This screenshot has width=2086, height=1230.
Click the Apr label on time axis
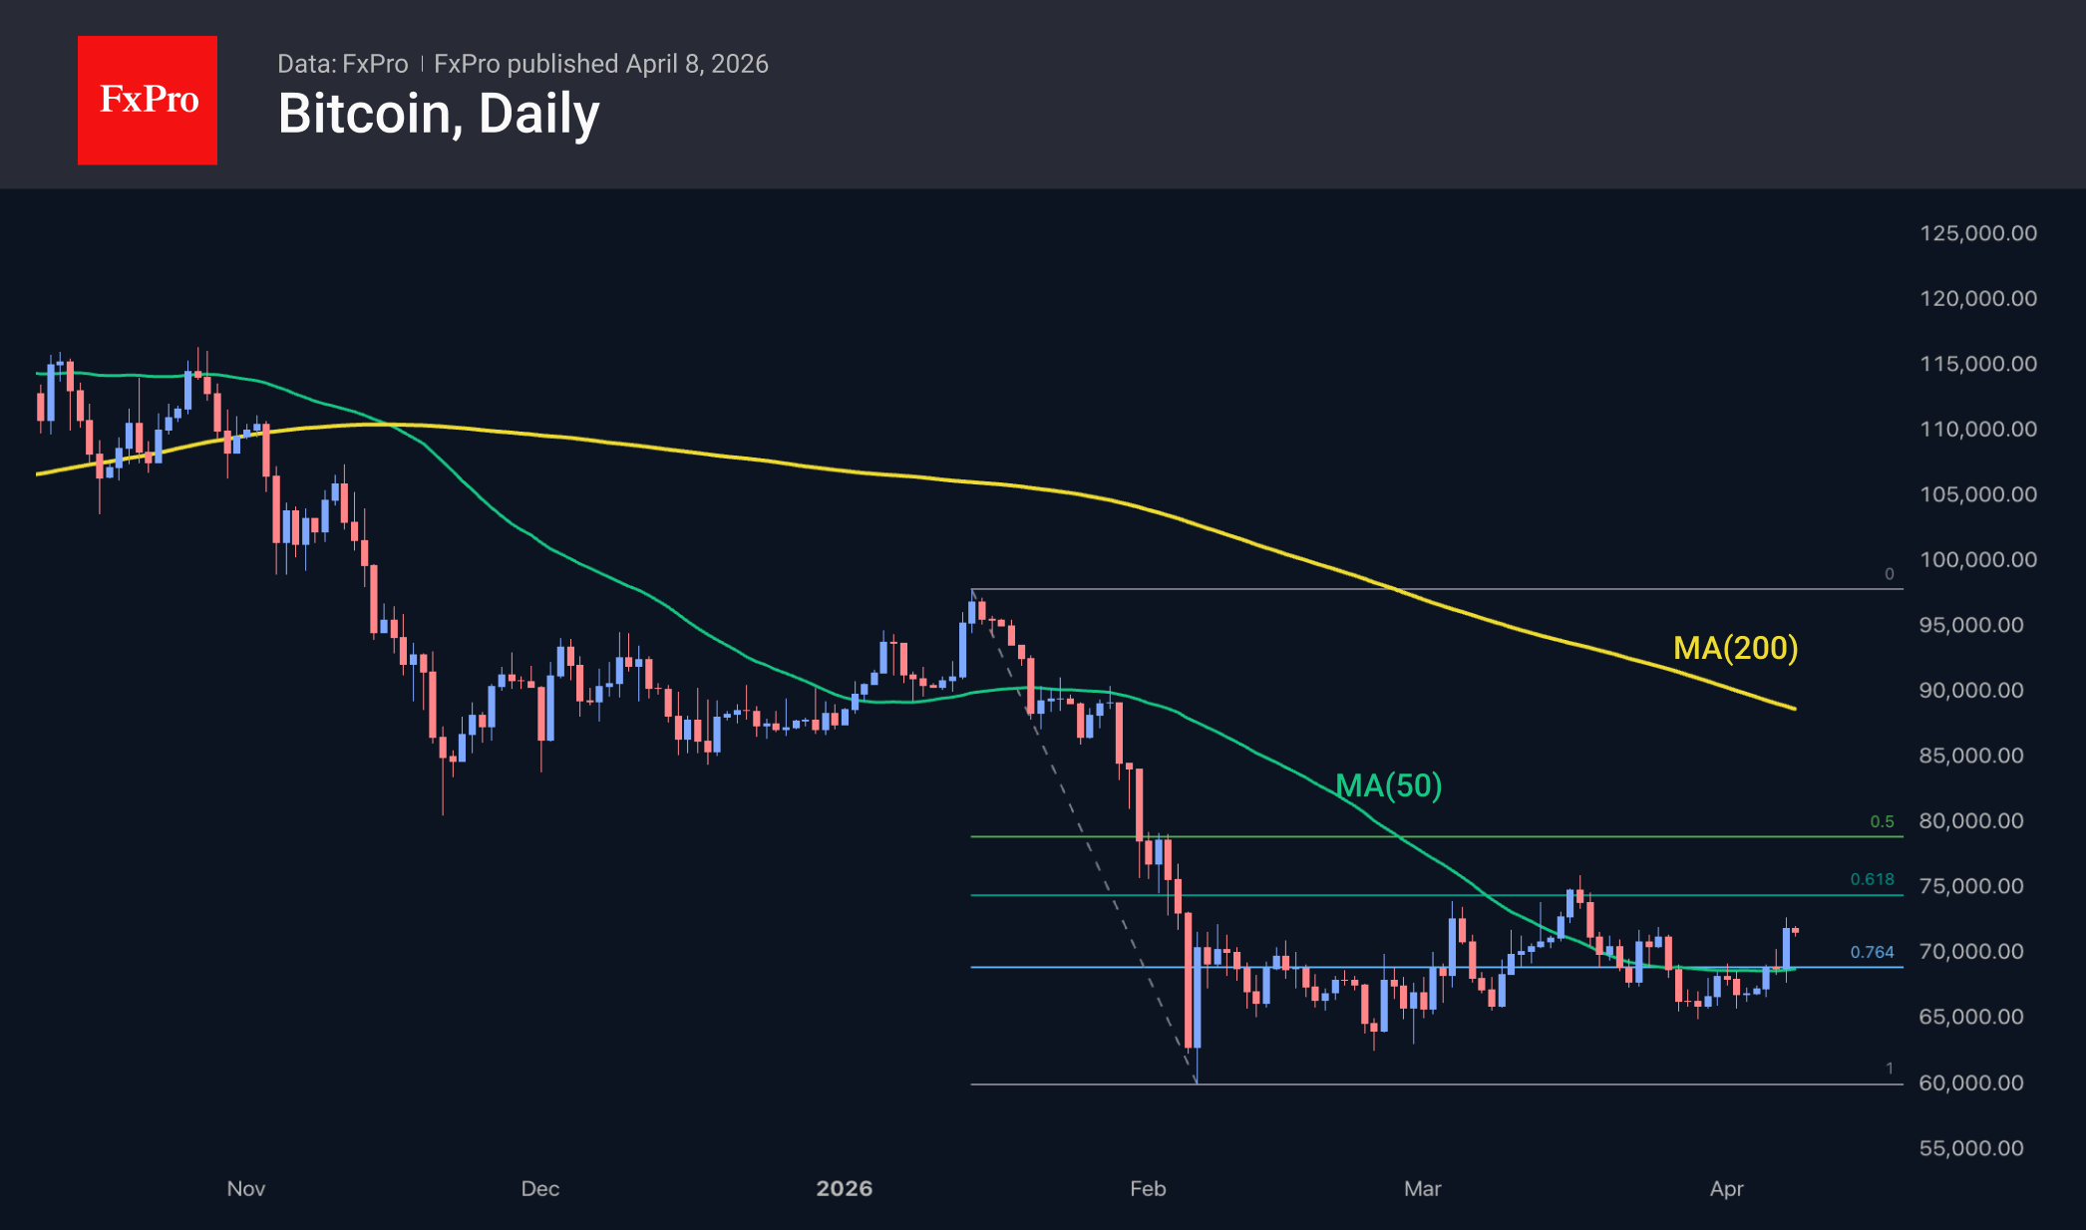(x=1726, y=1188)
